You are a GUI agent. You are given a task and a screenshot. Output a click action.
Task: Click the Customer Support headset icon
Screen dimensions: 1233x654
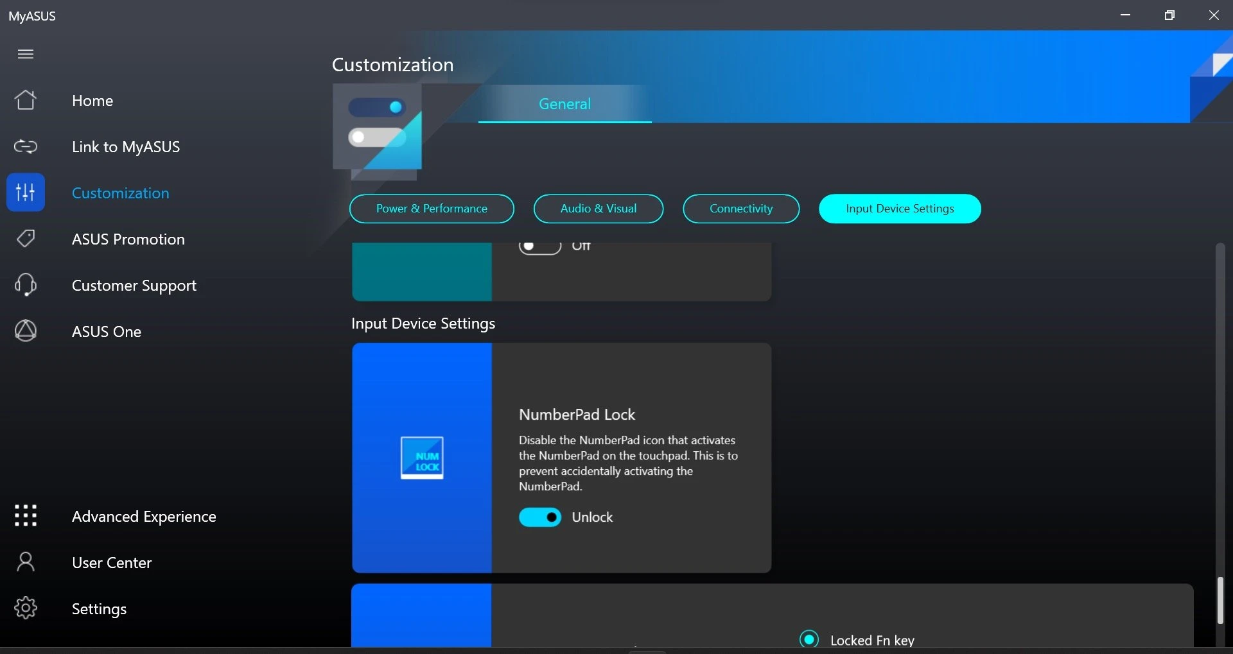click(x=26, y=285)
